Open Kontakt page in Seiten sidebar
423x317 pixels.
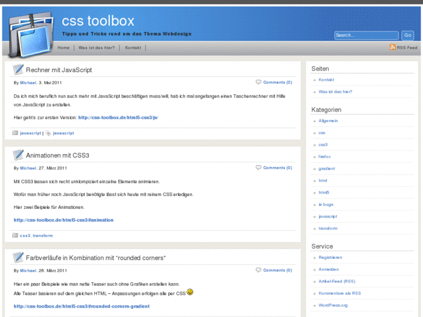[x=326, y=80]
